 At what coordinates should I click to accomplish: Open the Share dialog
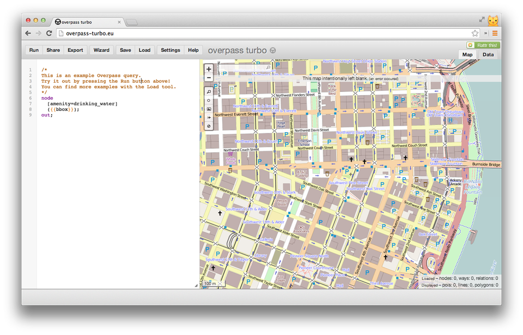[53, 50]
